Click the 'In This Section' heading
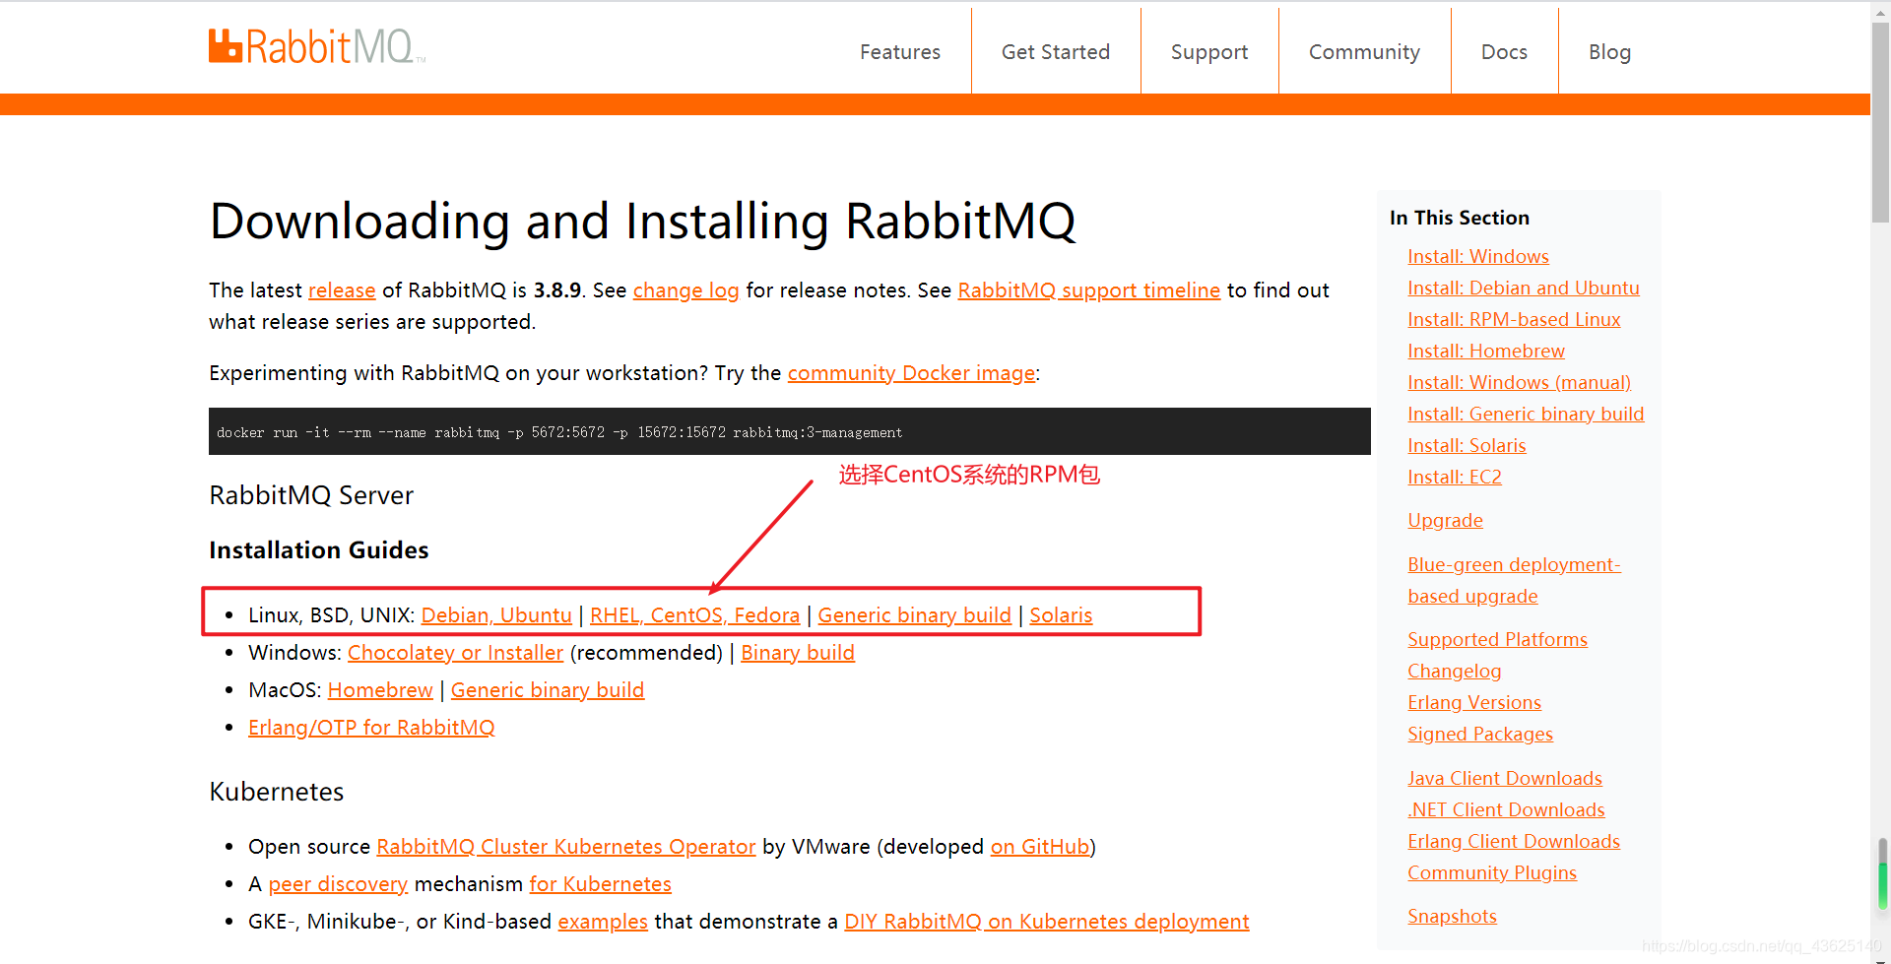 pos(1459,218)
